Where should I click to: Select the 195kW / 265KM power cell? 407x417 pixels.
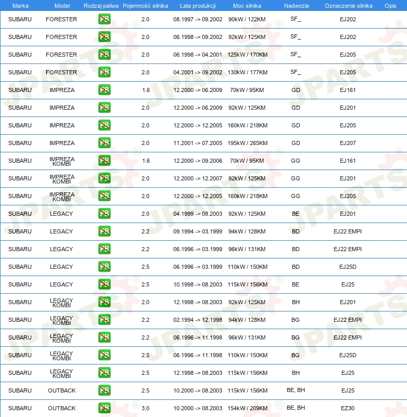(247, 143)
